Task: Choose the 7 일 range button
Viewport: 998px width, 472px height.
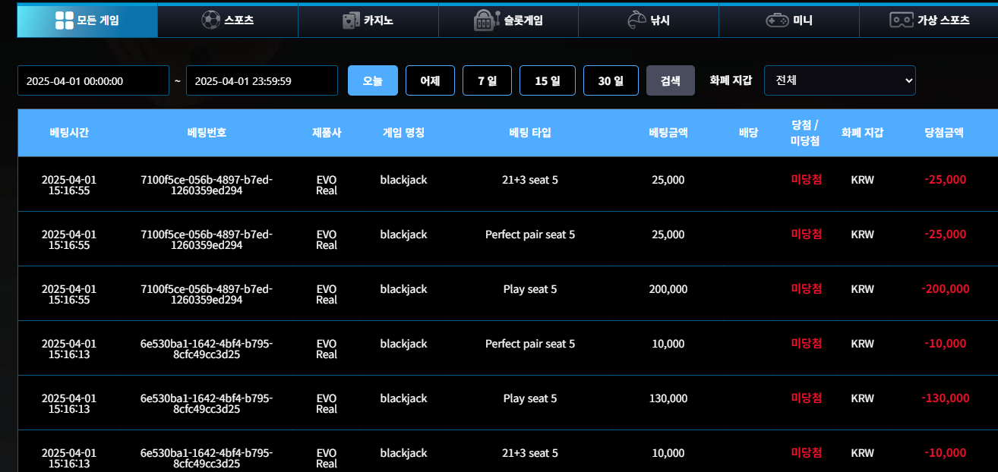Action: [487, 80]
